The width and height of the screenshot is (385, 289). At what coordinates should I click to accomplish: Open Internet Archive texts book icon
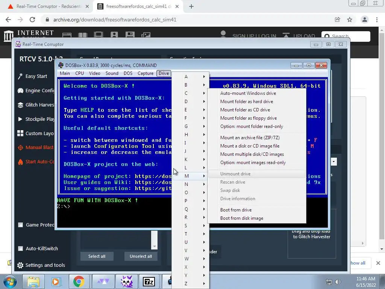82,35
